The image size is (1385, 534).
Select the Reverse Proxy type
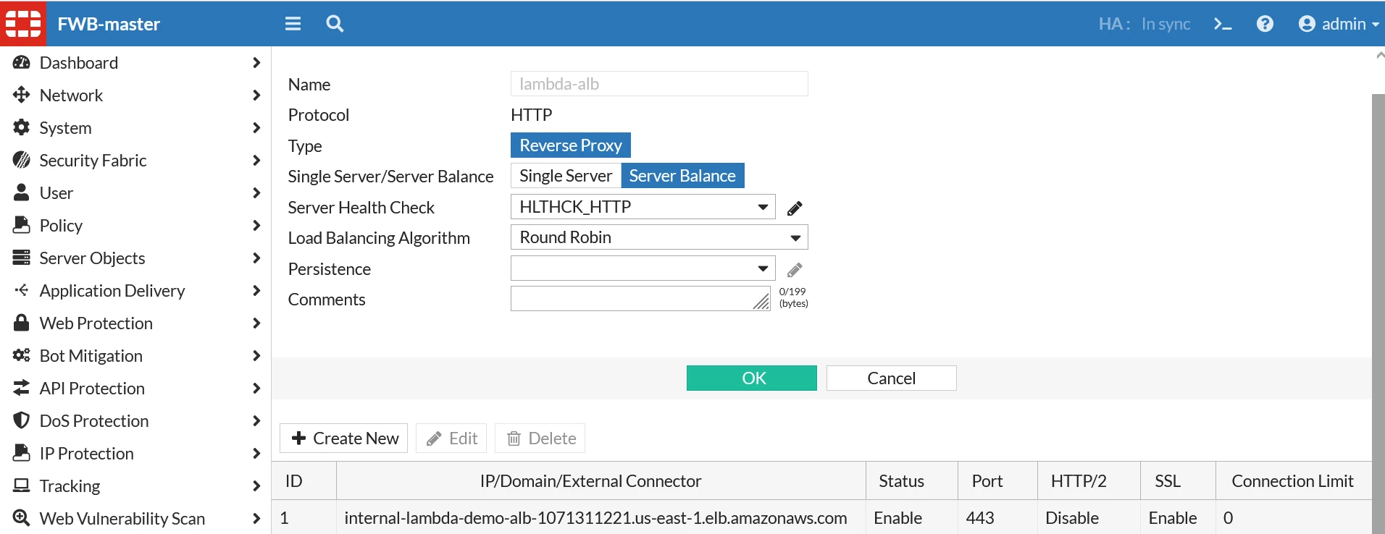coord(571,145)
